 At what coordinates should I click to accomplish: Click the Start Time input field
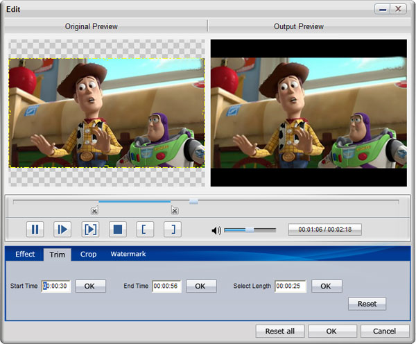pyautogui.click(x=56, y=286)
